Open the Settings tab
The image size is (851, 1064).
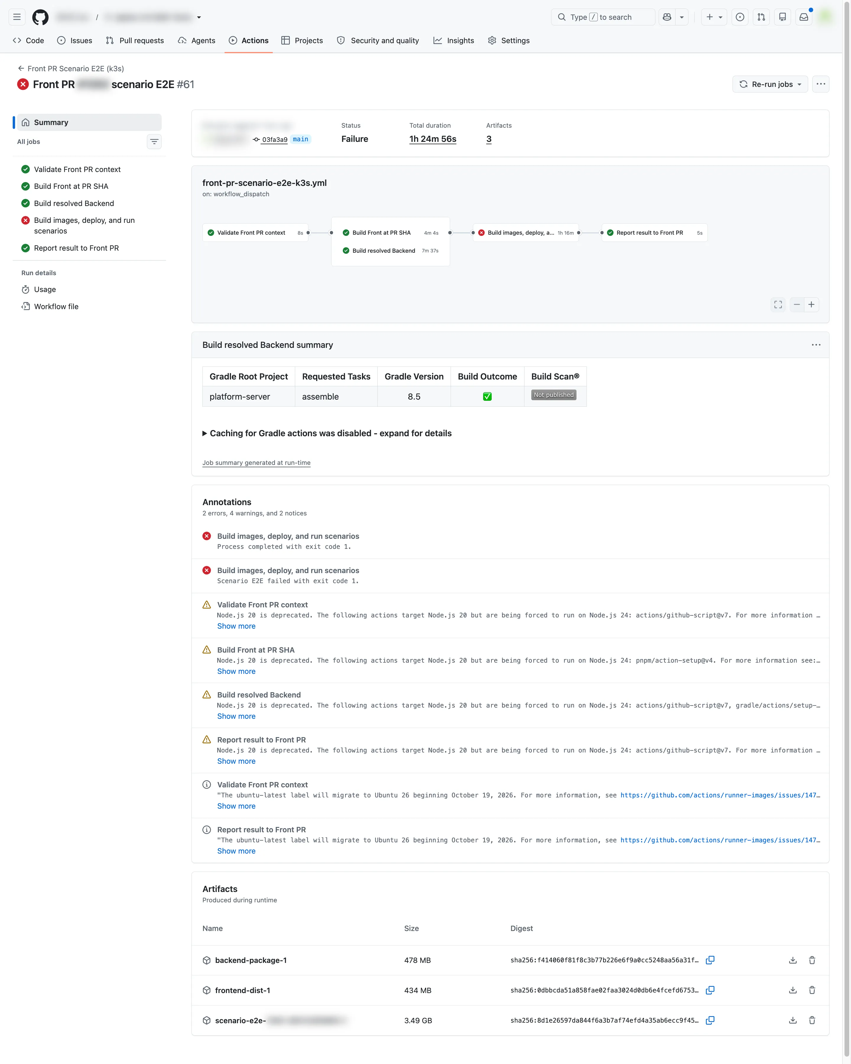[x=509, y=40]
